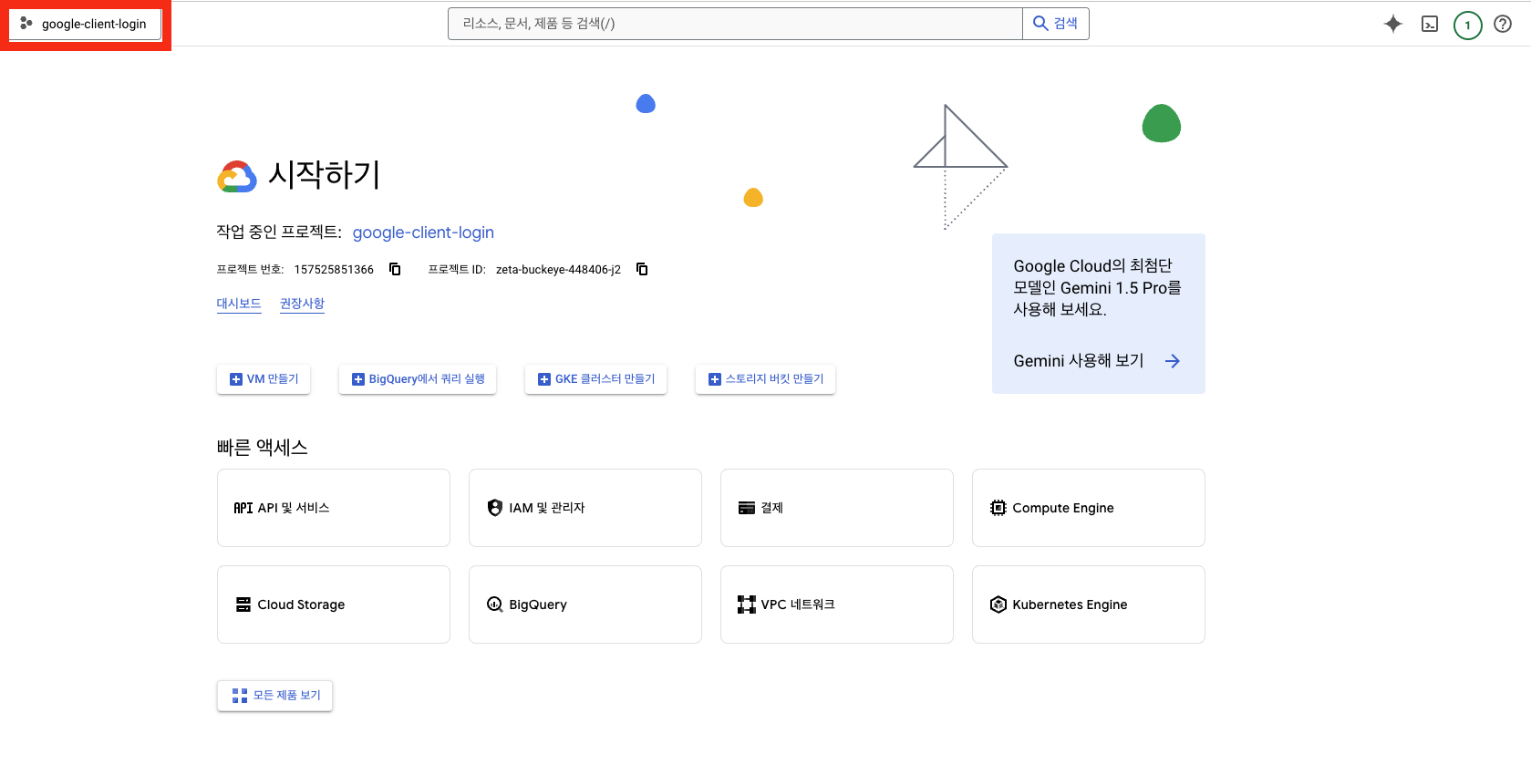
Task: Open the Kubernetes Engine quick access card
Action: (1088, 604)
